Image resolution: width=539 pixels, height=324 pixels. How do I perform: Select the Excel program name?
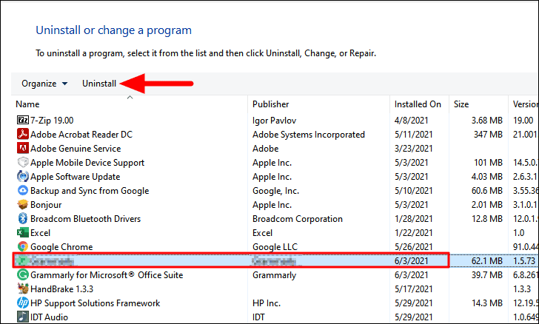click(x=40, y=233)
